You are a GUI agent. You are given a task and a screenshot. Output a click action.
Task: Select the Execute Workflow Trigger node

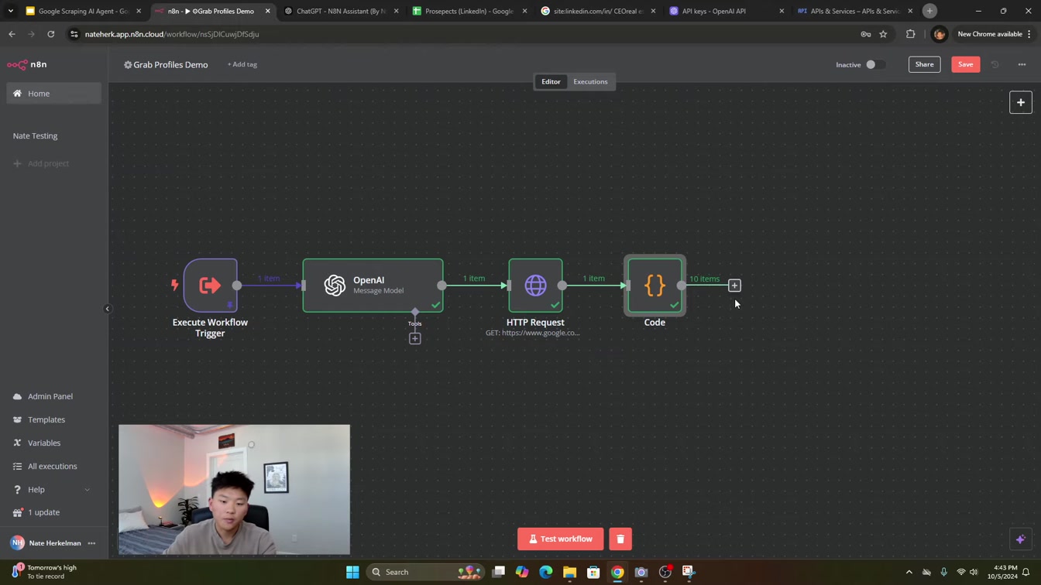[x=211, y=286]
